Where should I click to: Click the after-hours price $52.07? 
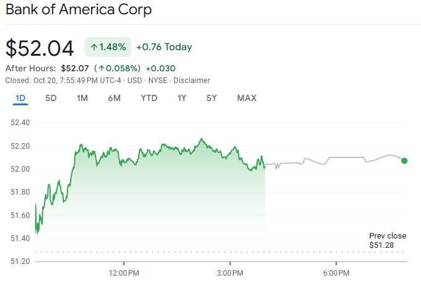74,68
